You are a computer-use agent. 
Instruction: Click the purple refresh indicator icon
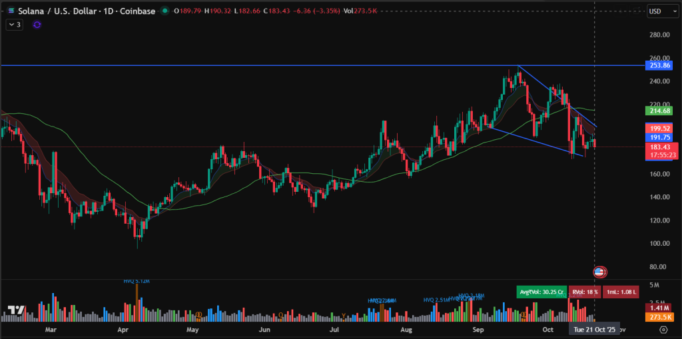click(x=37, y=25)
